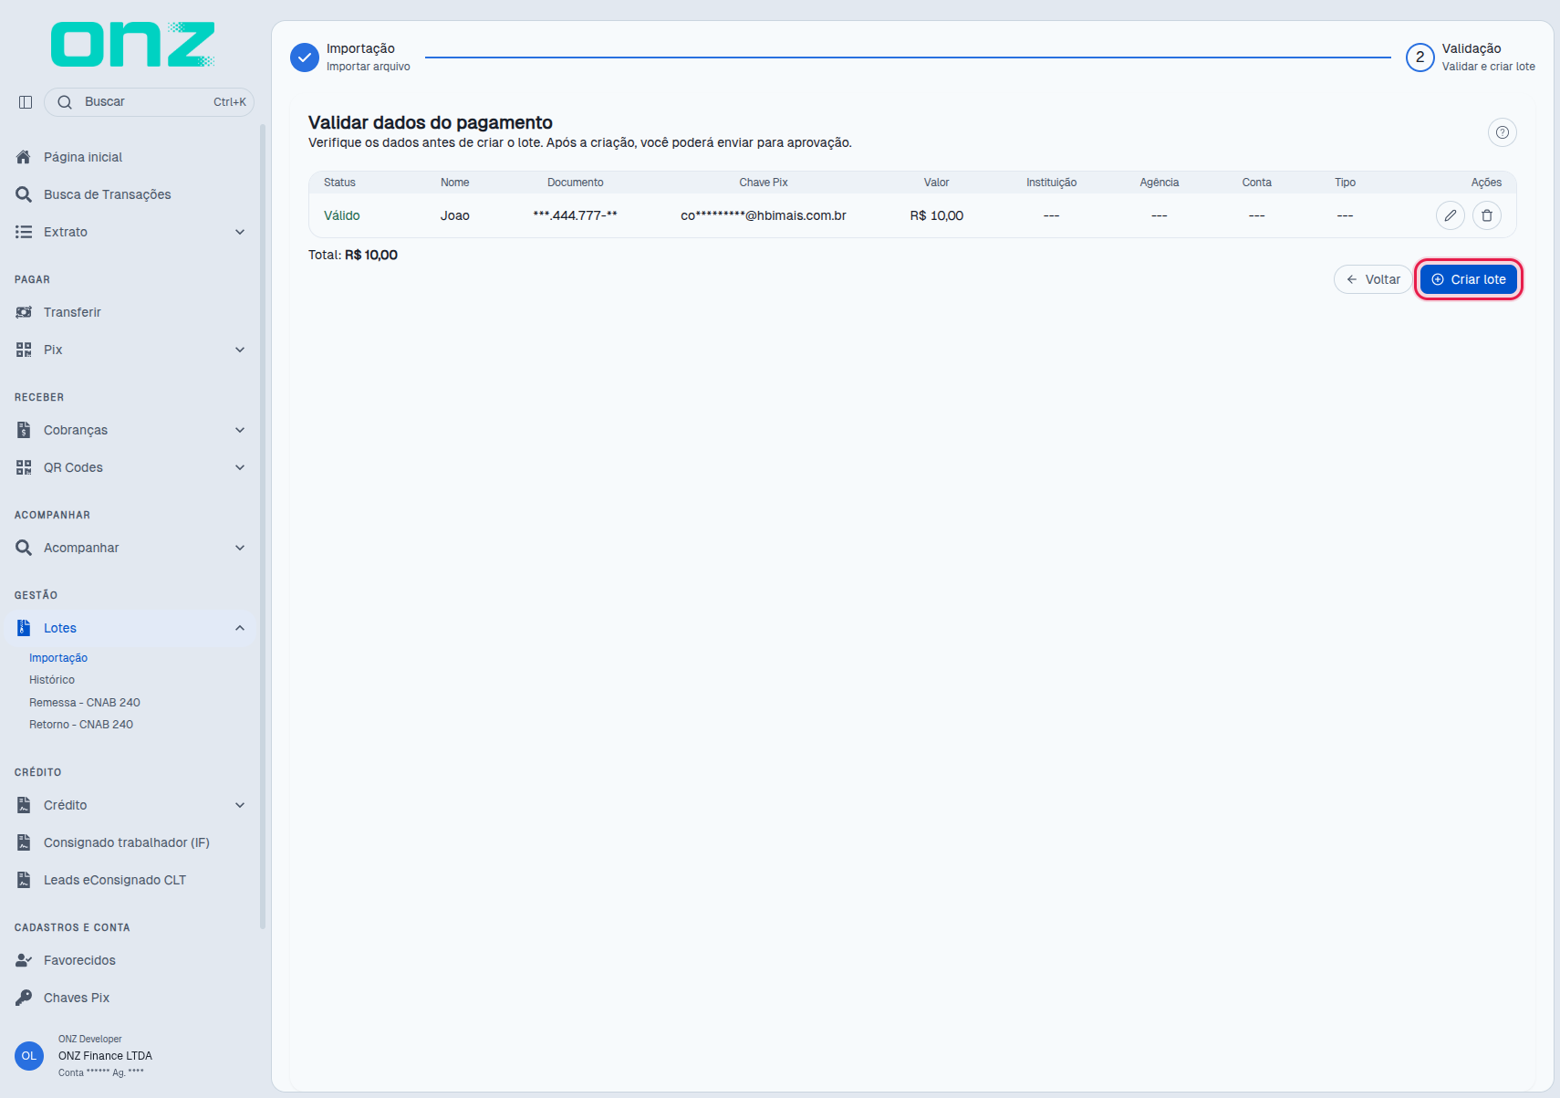Screen dimensions: 1560x1098
Task: Expand the Cobranças section
Action: (x=240, y=430)
